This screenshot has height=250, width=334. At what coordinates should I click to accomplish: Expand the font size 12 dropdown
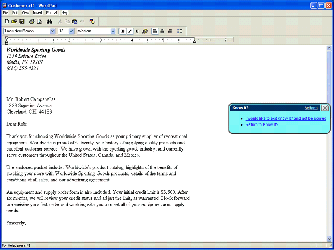coord(71,31)
